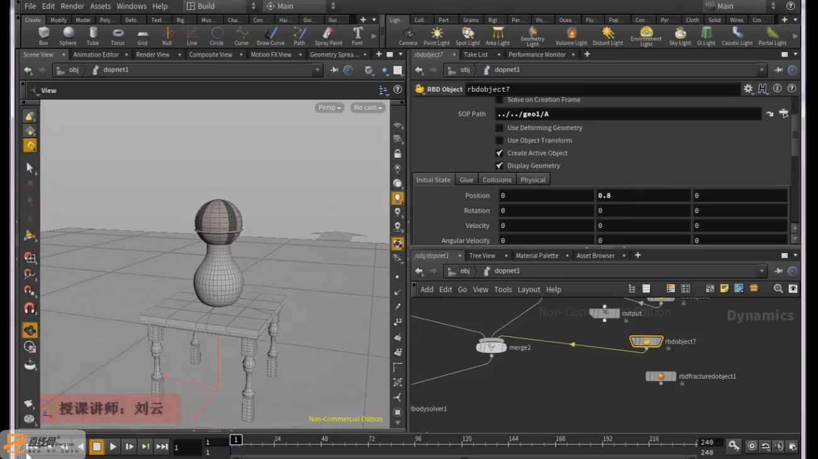Switch to the Render View tab

click(x=153, y=55)
